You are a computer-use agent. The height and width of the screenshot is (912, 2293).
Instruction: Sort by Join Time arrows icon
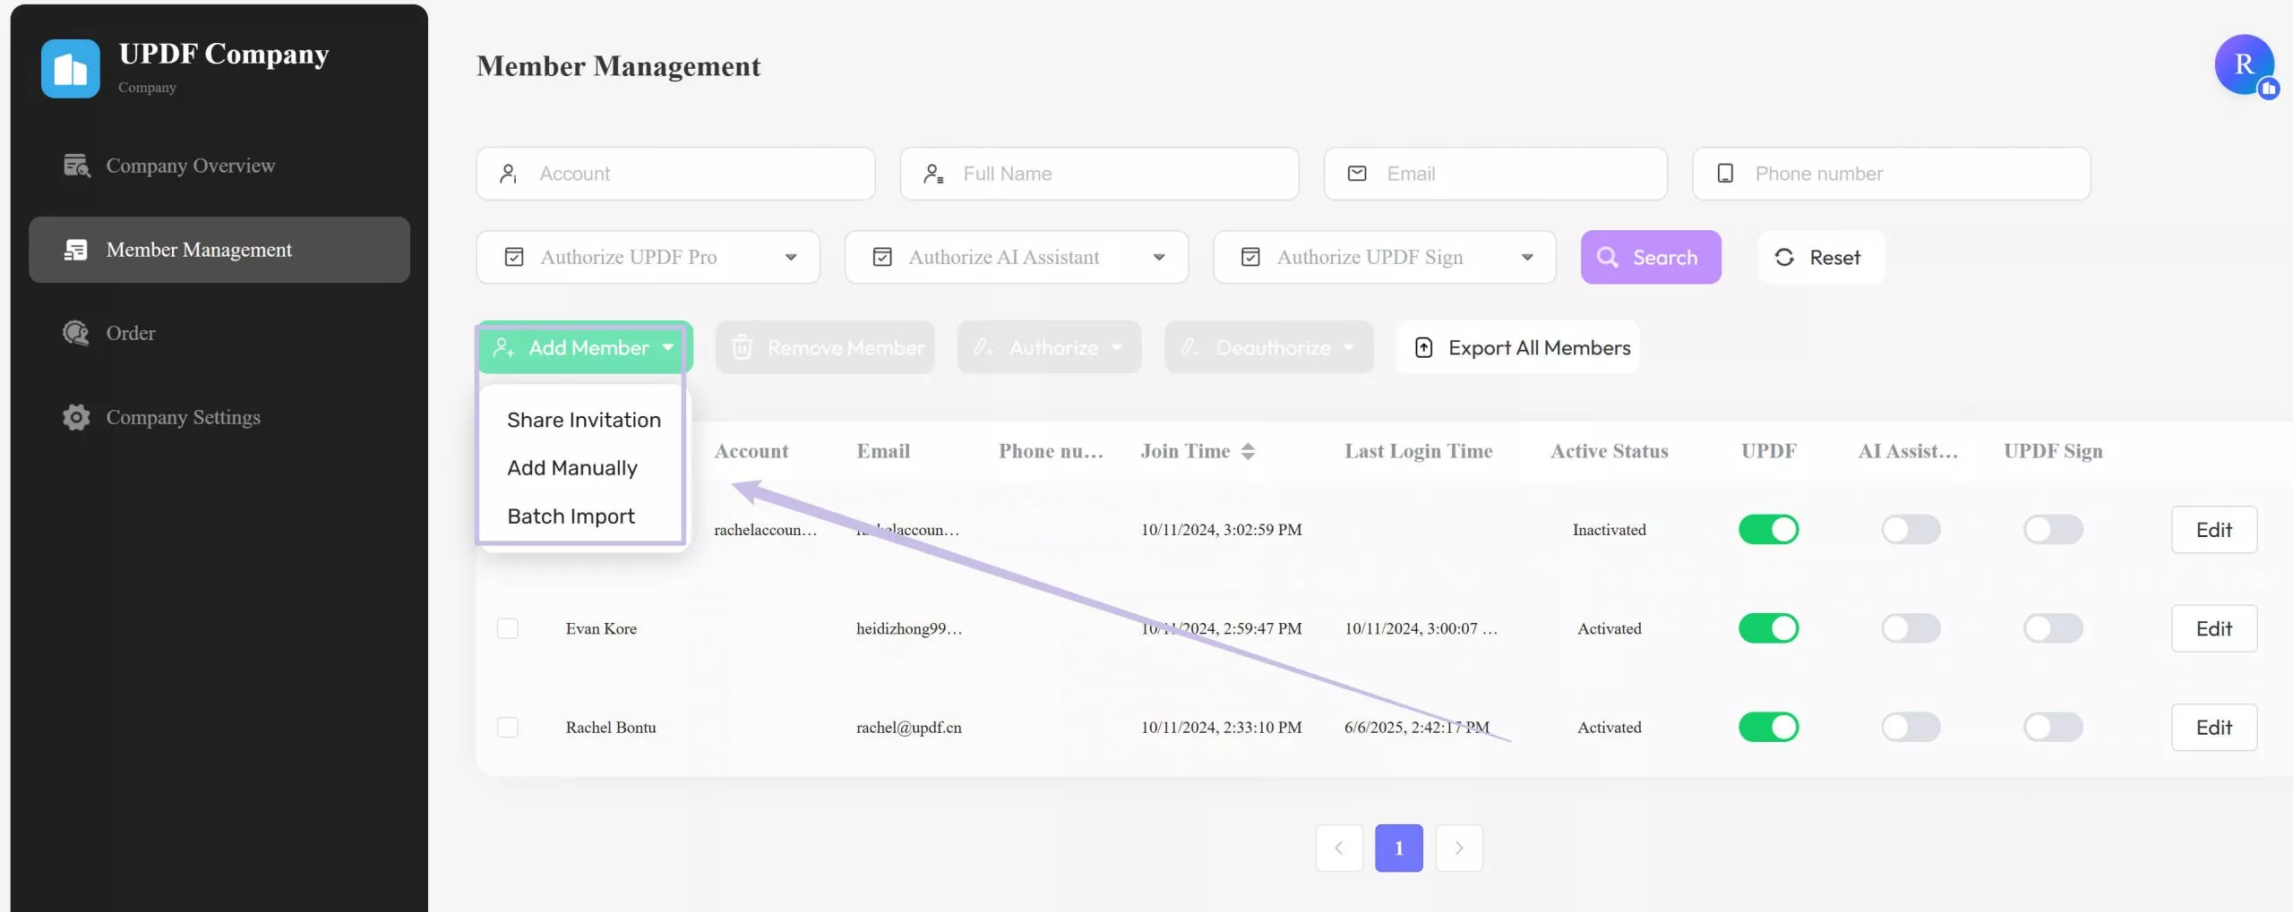1248,452
